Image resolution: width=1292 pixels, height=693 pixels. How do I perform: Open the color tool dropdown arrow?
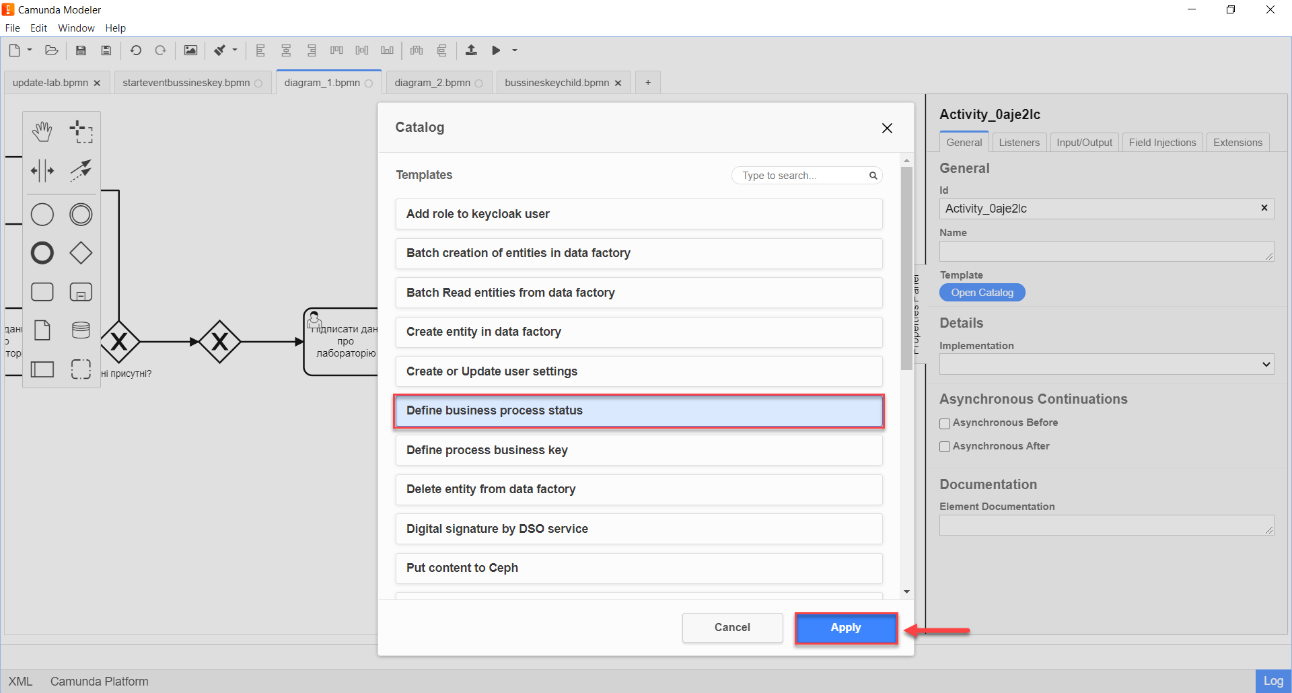[235, 50]
